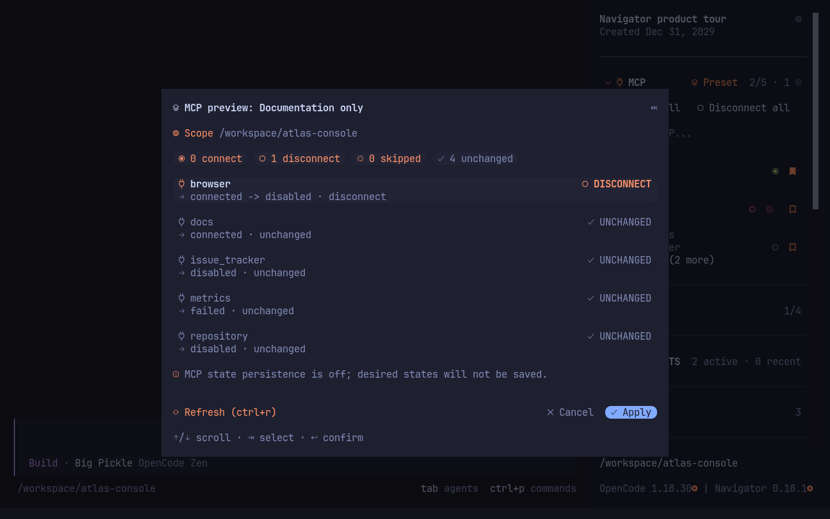Viewport: 830px width, 519px height.
Task: Select the '4 unchanged' filter chip
Action: pos(476,159)
